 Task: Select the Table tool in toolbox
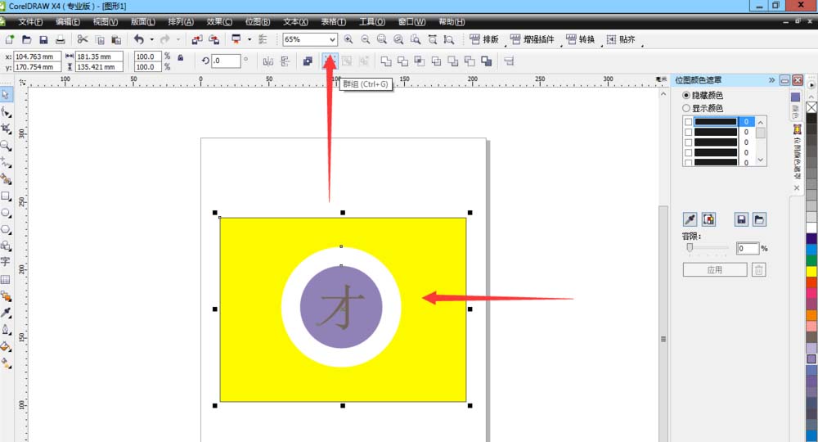pos(6,280)
